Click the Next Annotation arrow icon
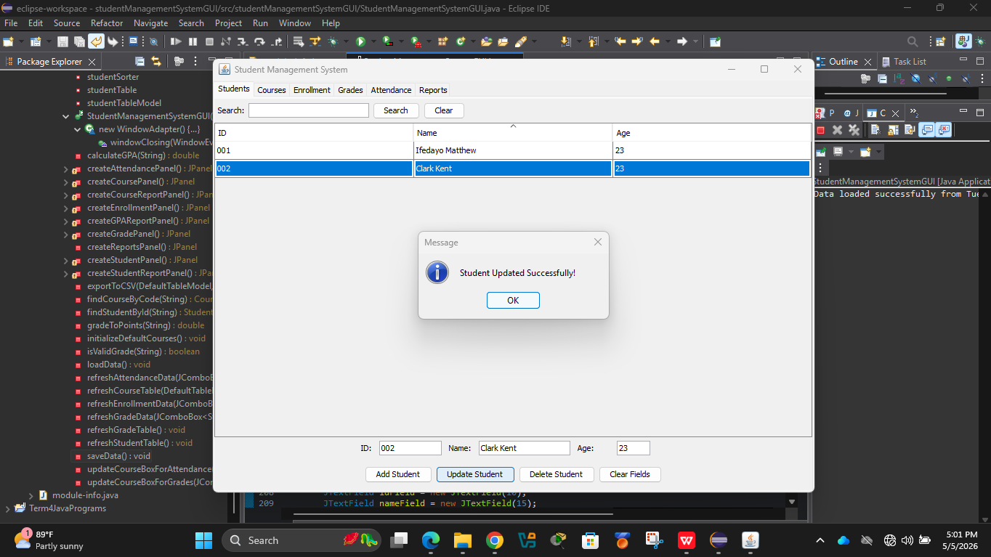The height and width of the screenshot is (557, 991). tap(565, 41)
